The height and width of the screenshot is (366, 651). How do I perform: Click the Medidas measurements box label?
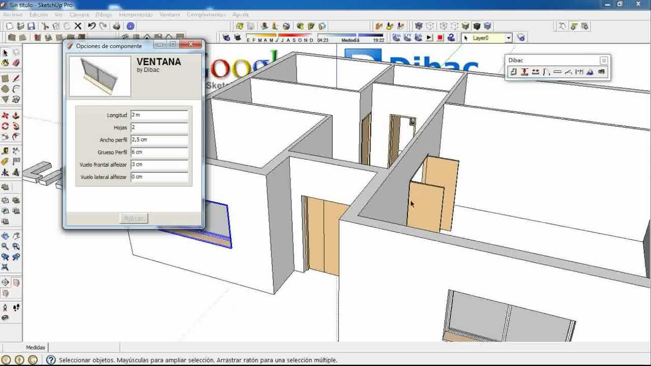point(36,347)
